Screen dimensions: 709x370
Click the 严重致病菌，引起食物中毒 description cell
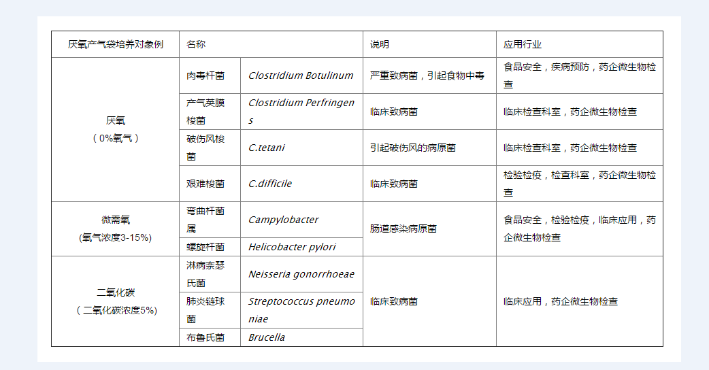click(427, 75)
